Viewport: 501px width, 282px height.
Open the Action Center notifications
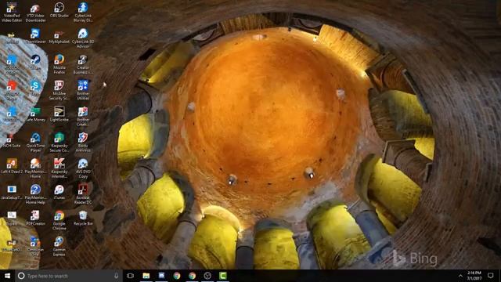tap(491, 276)
